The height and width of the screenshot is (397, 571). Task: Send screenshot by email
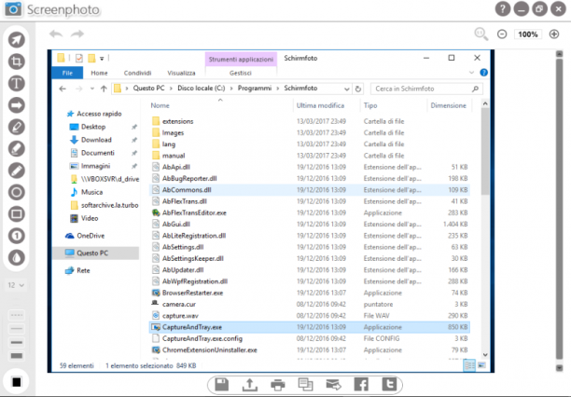coord(333,384)
